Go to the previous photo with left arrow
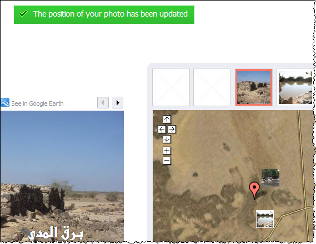The height and width of the screenshot is (244, 316). [x=103, y=102]
